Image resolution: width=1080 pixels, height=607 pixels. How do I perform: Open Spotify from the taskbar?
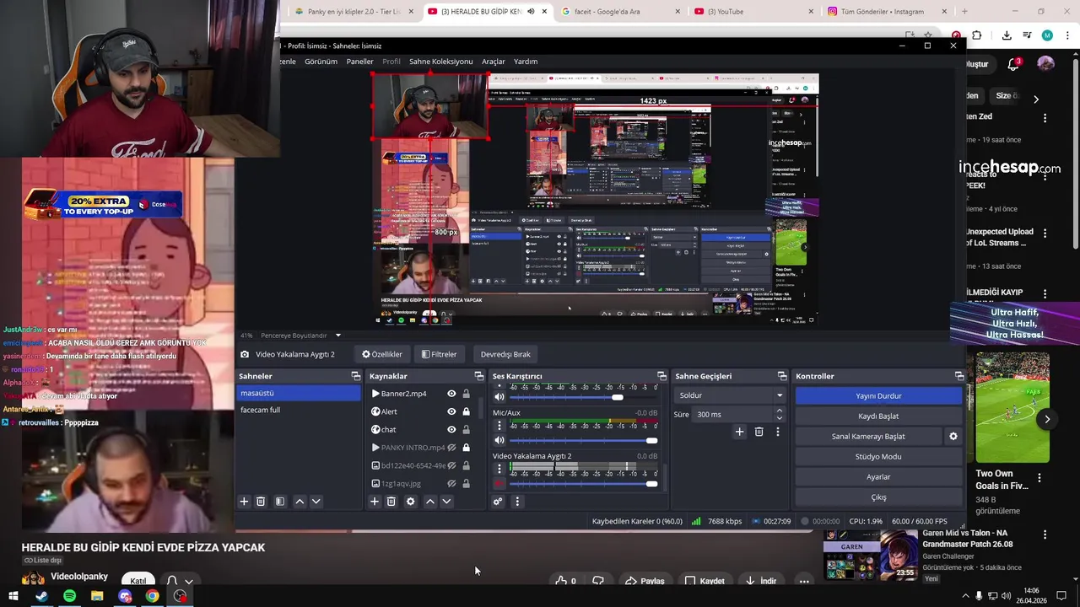click(69, 596)
